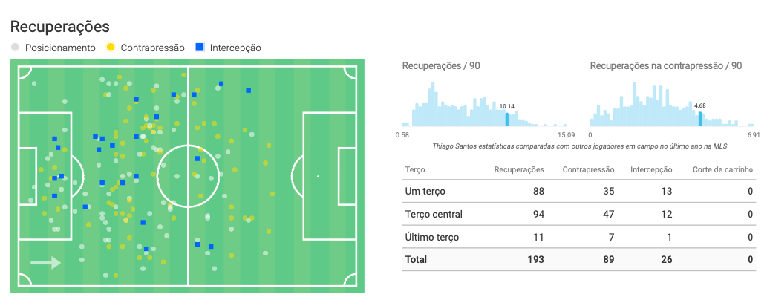This screenshot has height=303, width=767.
Task: Select the highlighted 4.68 histogram bar
Action: click(700, 119)
